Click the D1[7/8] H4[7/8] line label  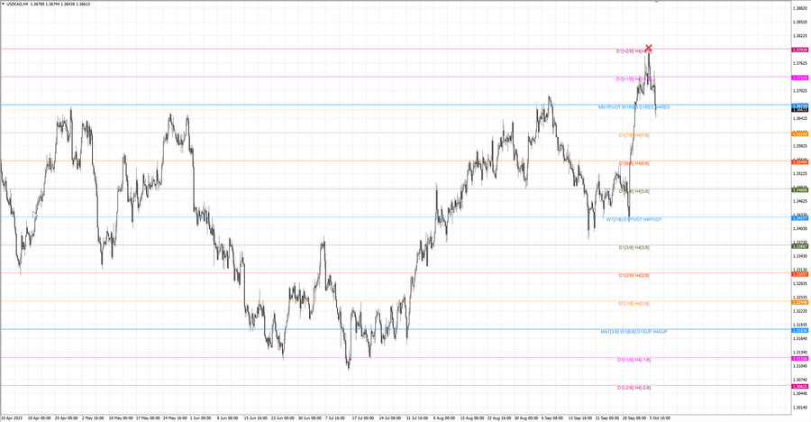tap(633, 135)
